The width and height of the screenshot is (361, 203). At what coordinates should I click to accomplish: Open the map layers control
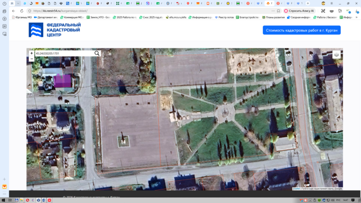click(337, 55)
